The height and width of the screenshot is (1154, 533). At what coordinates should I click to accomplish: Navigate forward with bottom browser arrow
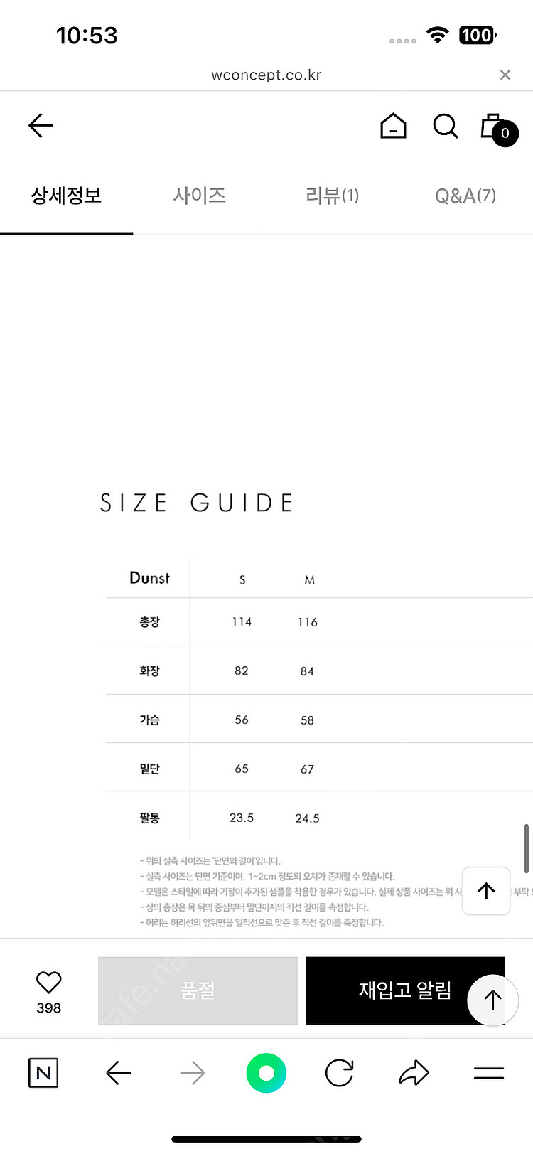tap(192, 1073)
